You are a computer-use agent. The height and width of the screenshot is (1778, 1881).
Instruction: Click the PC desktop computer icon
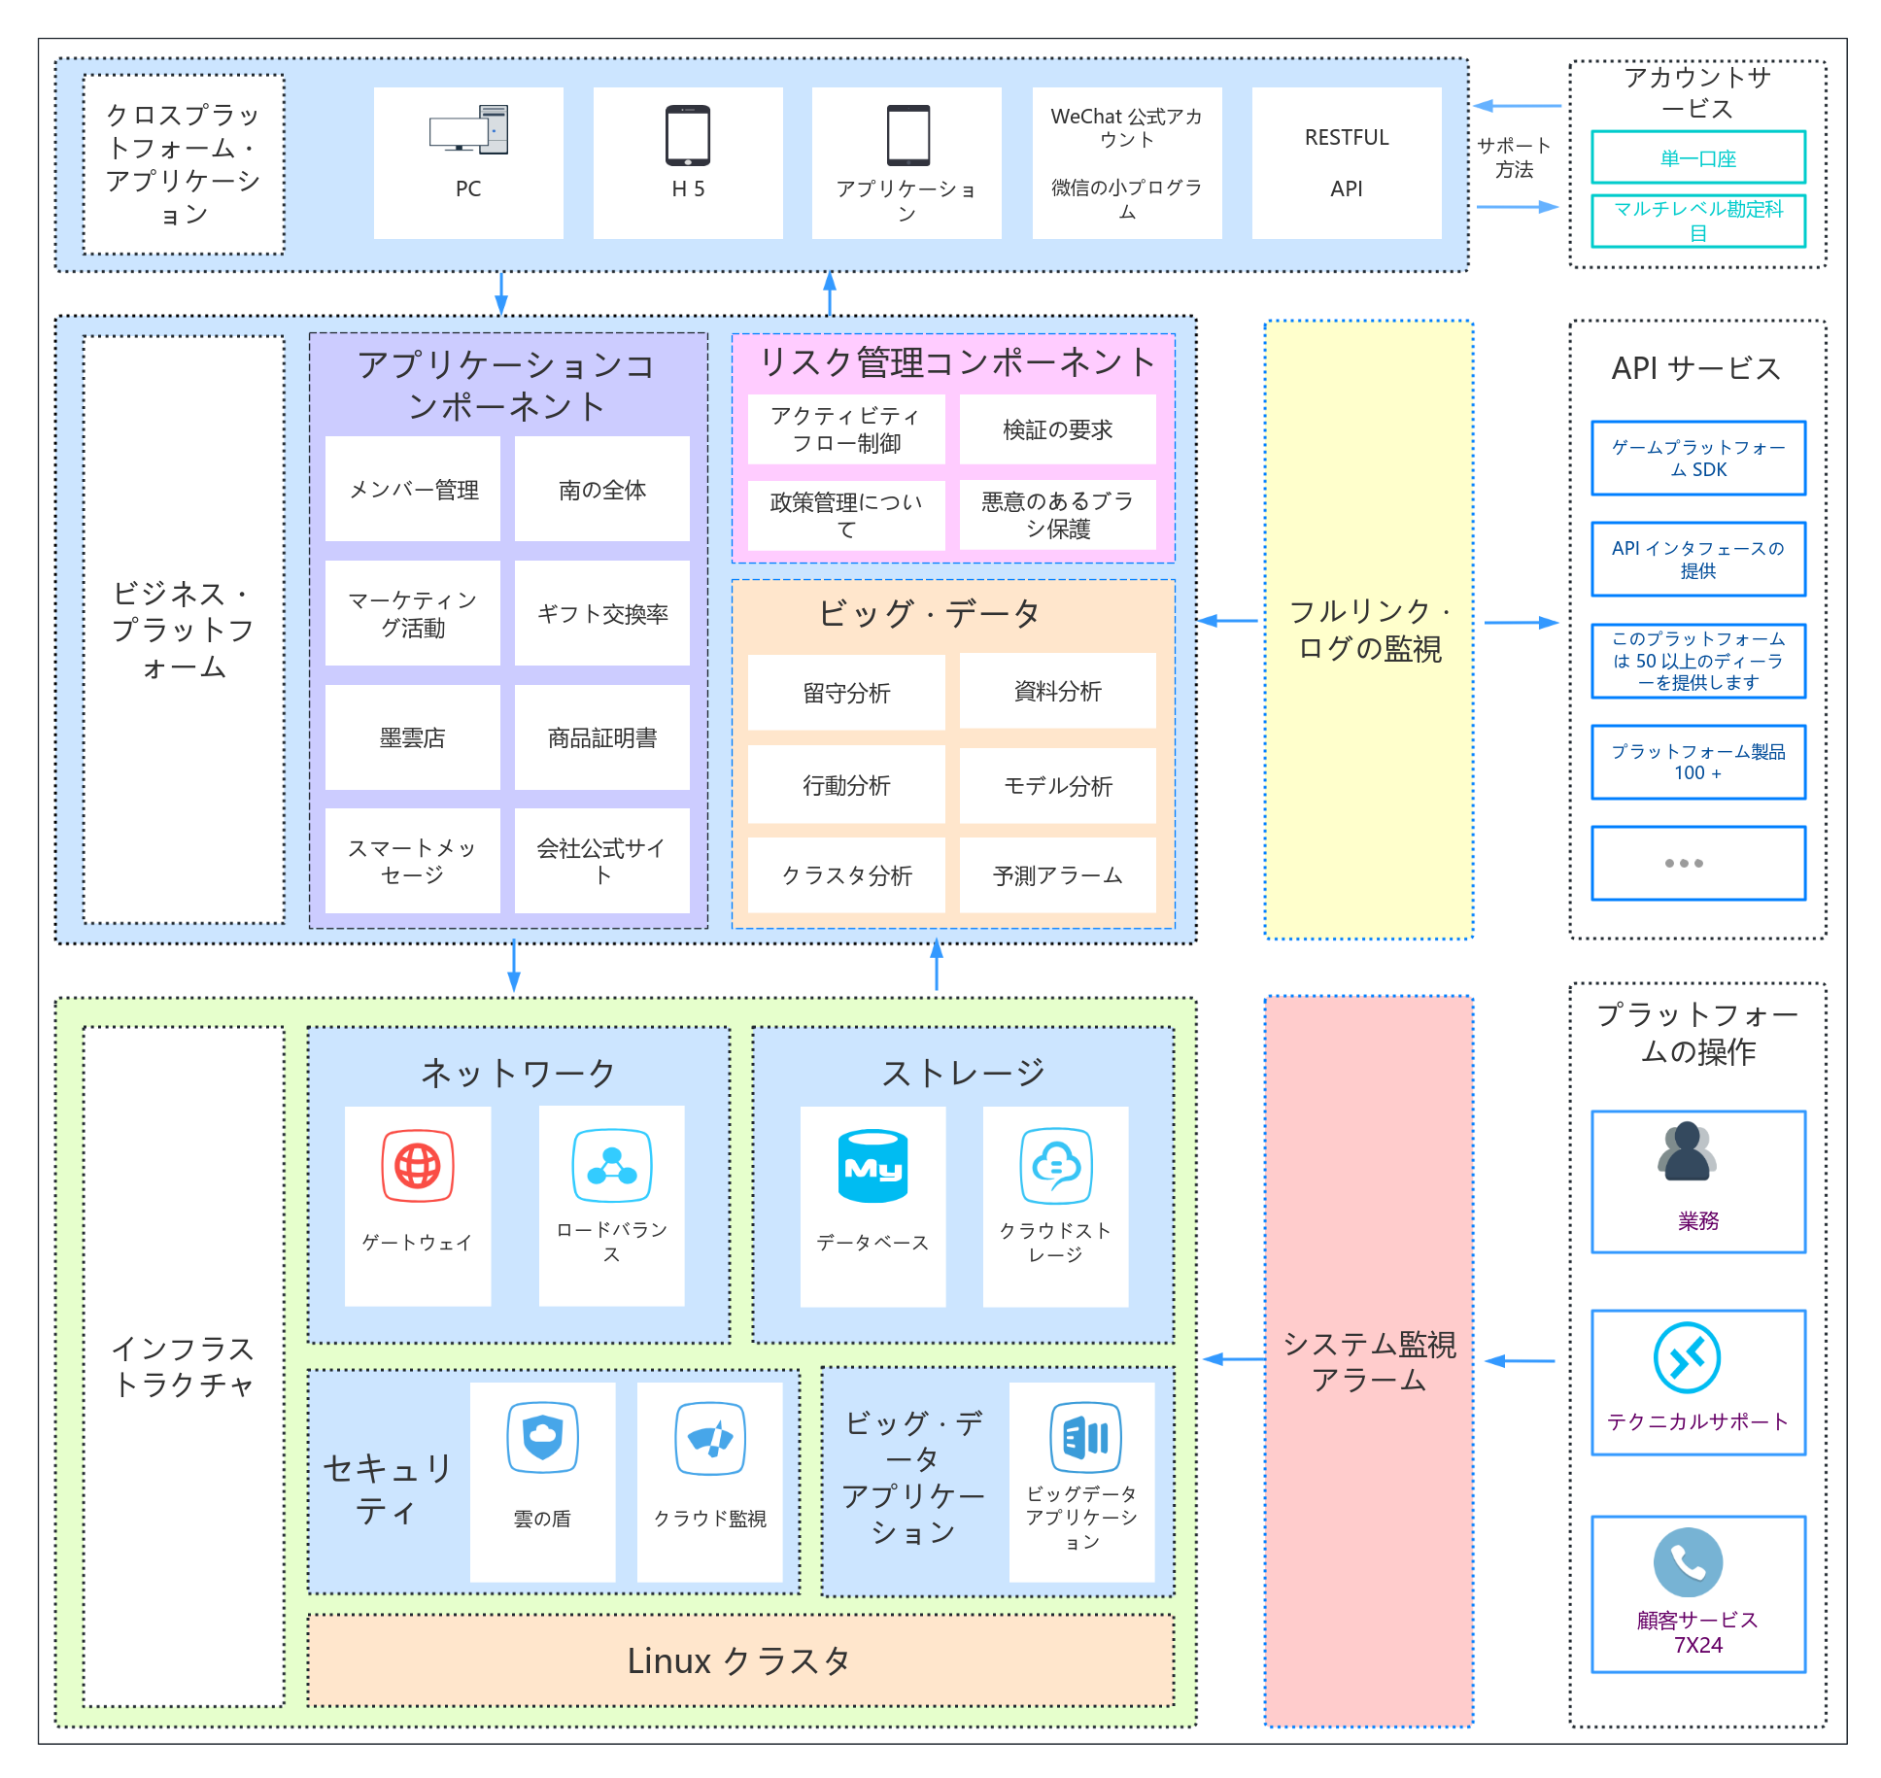(468, 130)
